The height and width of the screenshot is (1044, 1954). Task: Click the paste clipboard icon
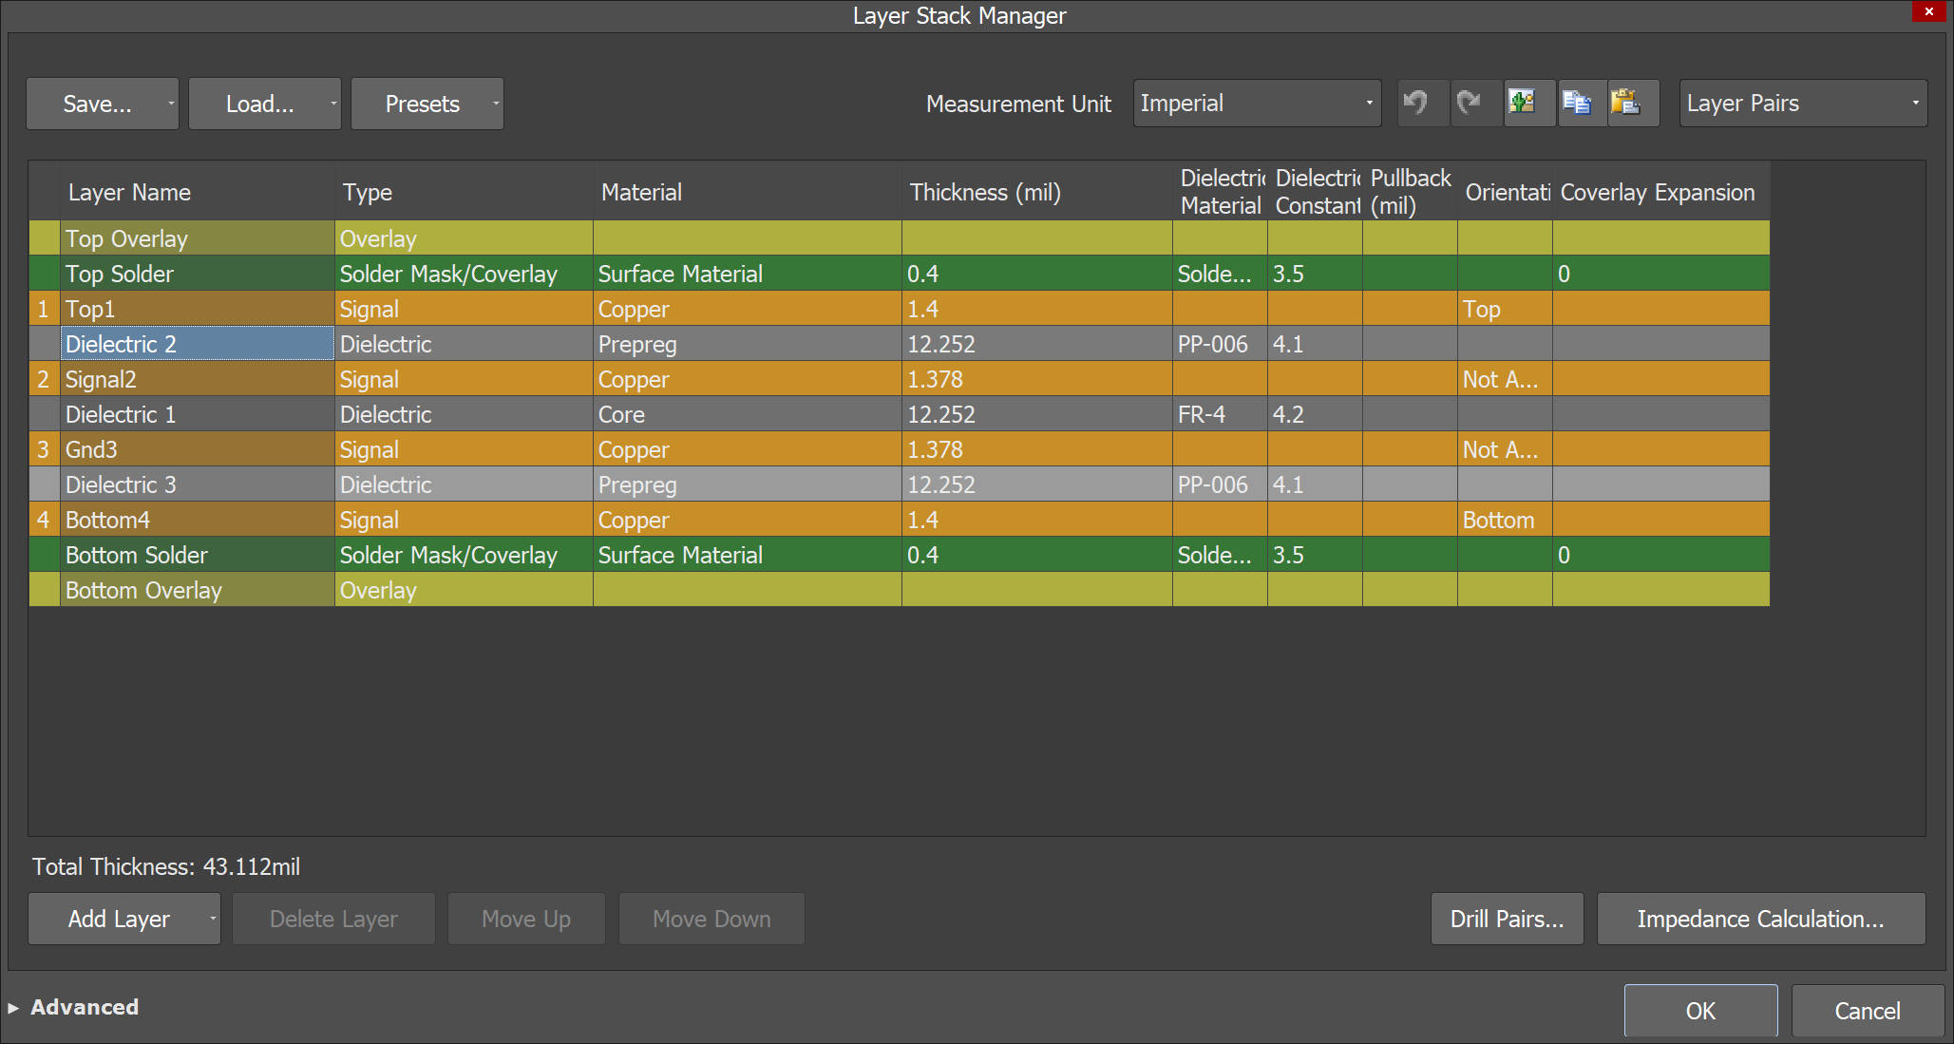(1627, 103)
